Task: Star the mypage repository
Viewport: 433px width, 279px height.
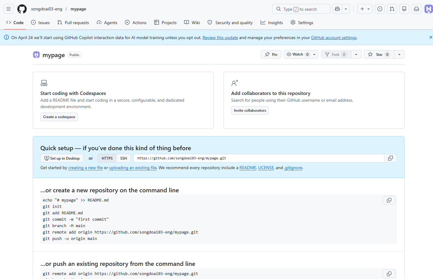Action: click(x=379, y=54)
